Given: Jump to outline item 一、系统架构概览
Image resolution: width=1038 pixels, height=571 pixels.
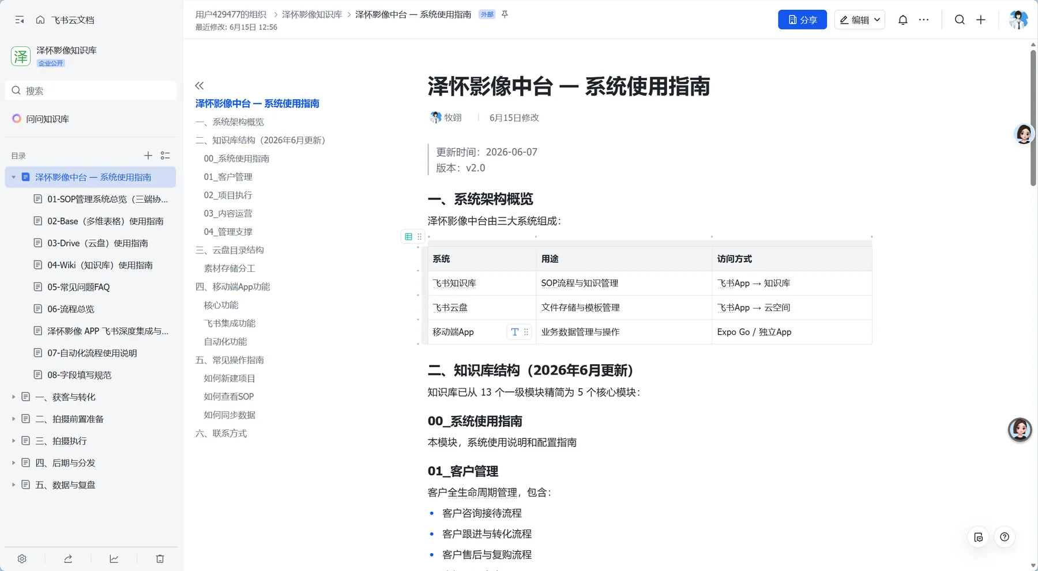Looking at the screenshot, I should 230,122.
